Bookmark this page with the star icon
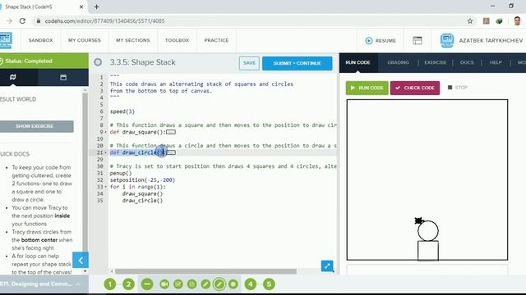 [x=470, y=21]
